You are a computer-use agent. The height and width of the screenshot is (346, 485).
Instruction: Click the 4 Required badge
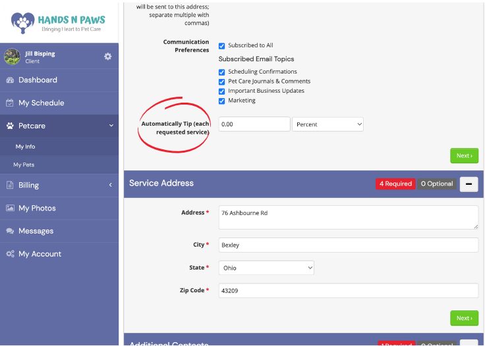tap(395, 184)
